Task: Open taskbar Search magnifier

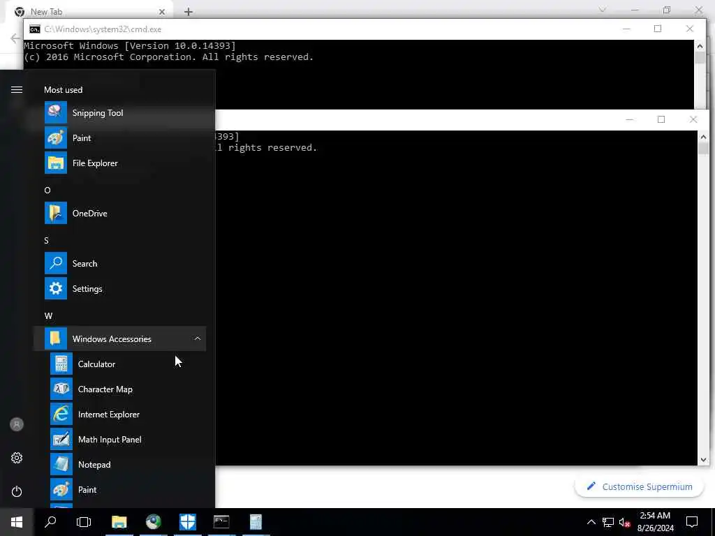Action: tap(50, 522)
